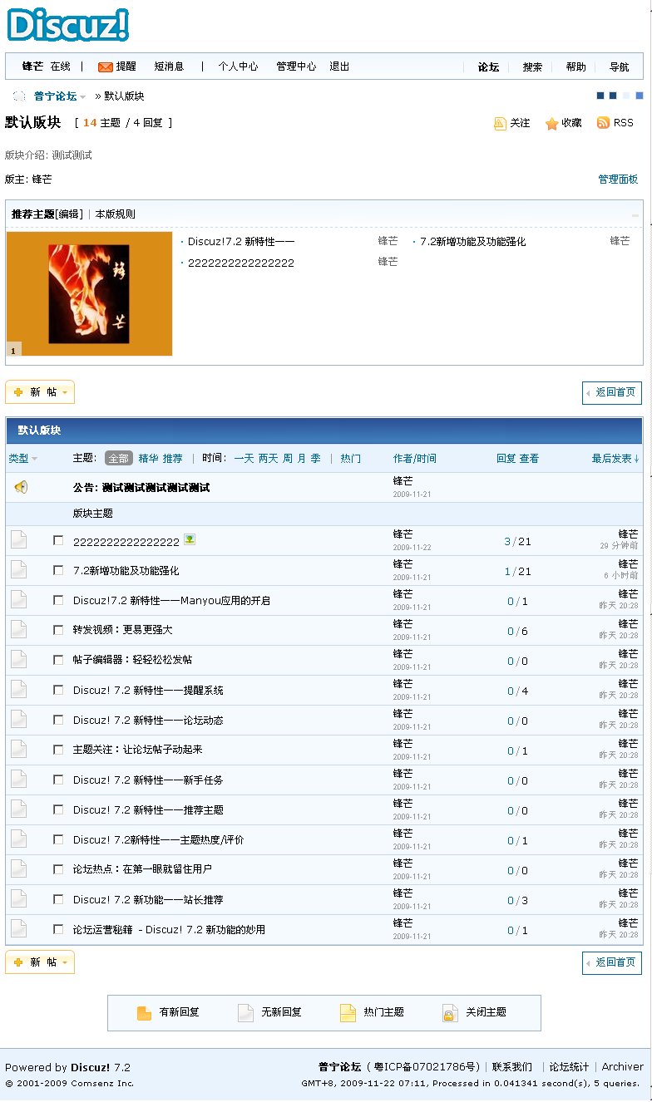The width and height of the screenshot is (652, 1102).
Task: Click the 无新回复 page legend icon
Action: (245, 1012)
